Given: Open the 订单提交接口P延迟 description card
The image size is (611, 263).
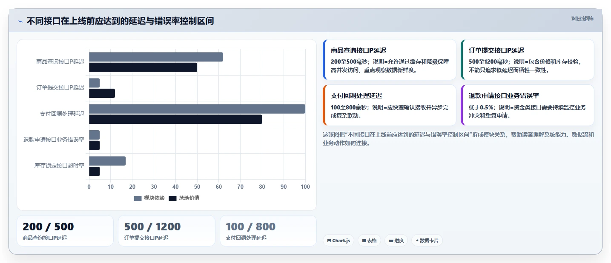Looking at the screenshot, I should click(x=527, y=60).
